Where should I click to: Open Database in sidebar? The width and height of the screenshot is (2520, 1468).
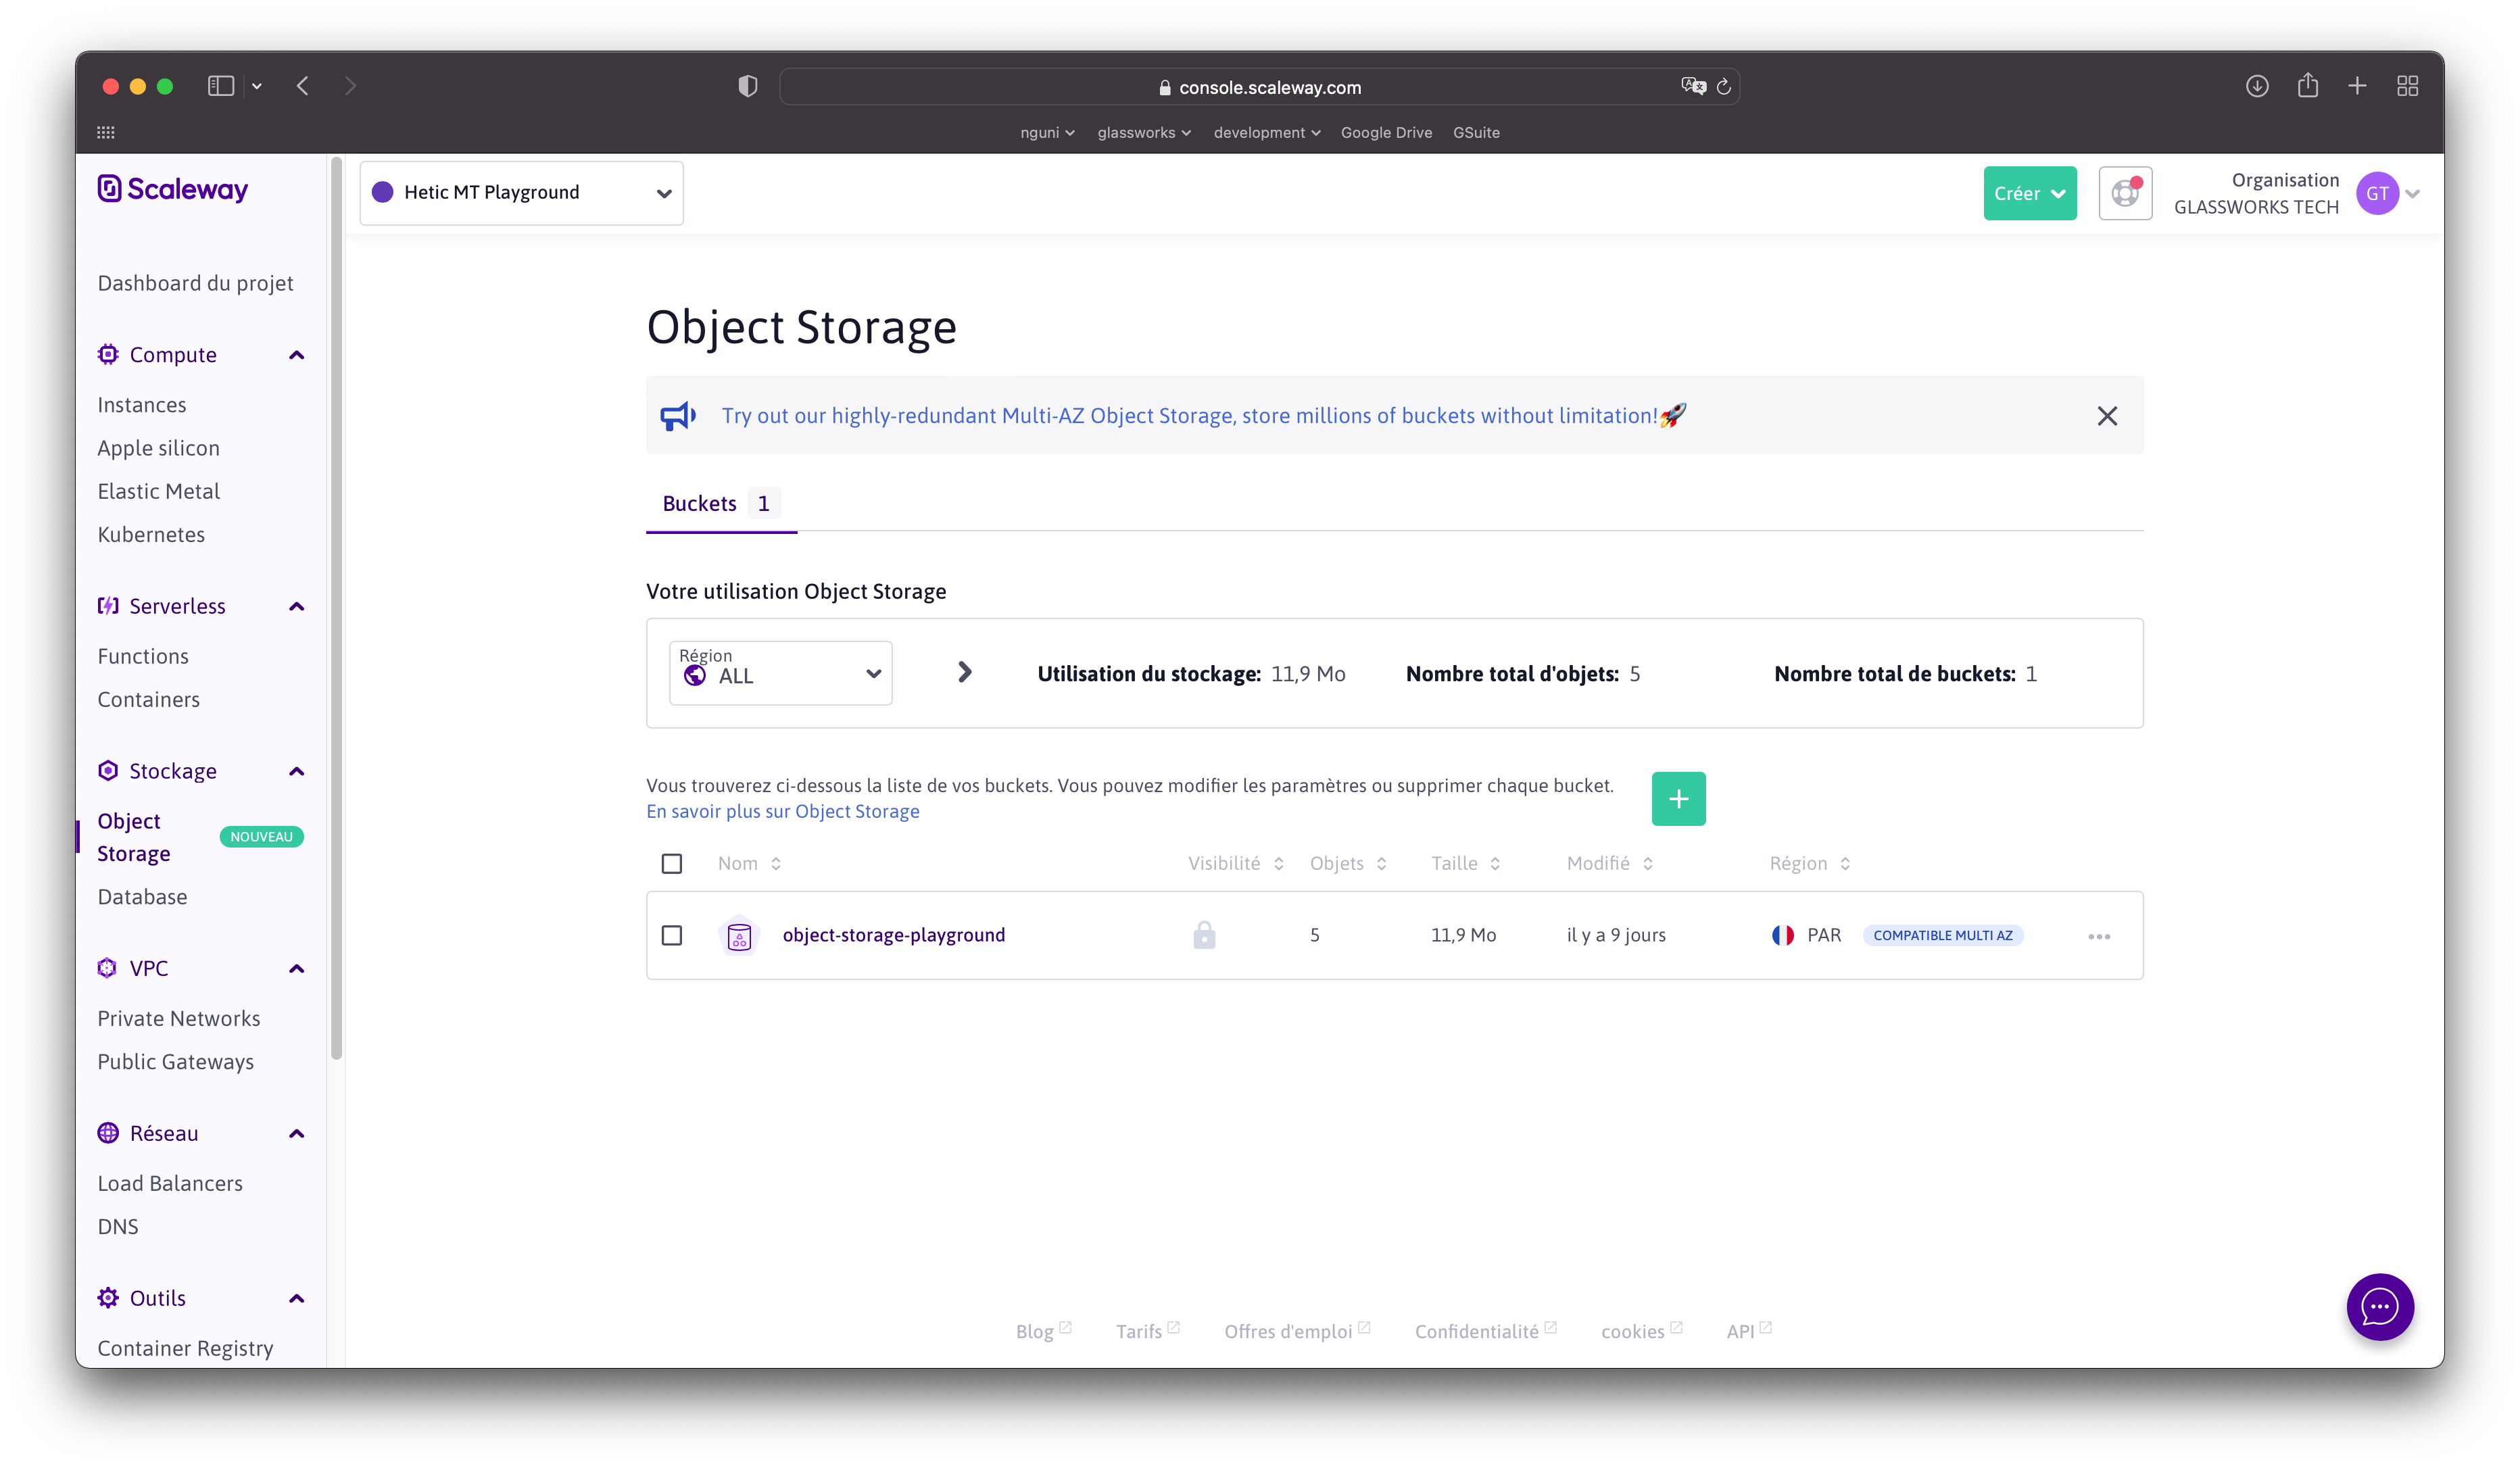pos(142,896)
